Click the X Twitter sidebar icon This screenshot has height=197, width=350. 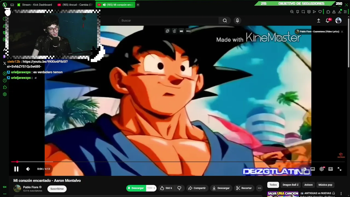pyautogui.click(x=5, y=63)
